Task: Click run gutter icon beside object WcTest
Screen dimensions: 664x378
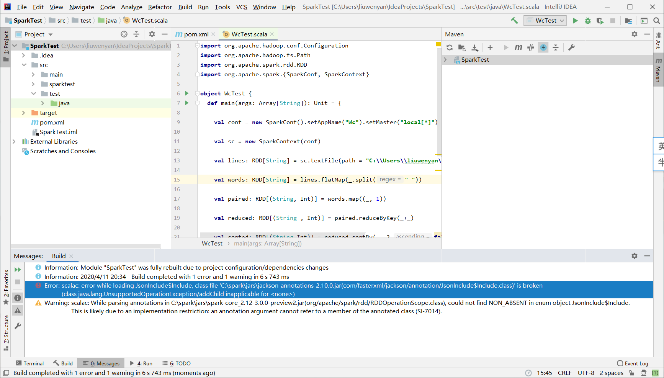Action: tap(187, 93)
